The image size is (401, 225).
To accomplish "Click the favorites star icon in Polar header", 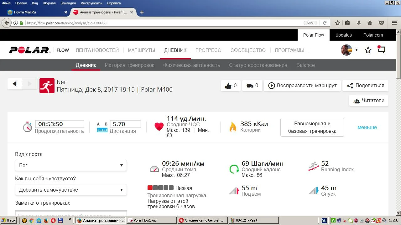I will coord(368,50).
